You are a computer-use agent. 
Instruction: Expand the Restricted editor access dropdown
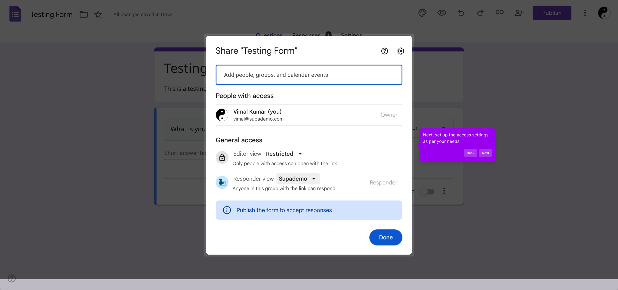click(x=284, y=154)
